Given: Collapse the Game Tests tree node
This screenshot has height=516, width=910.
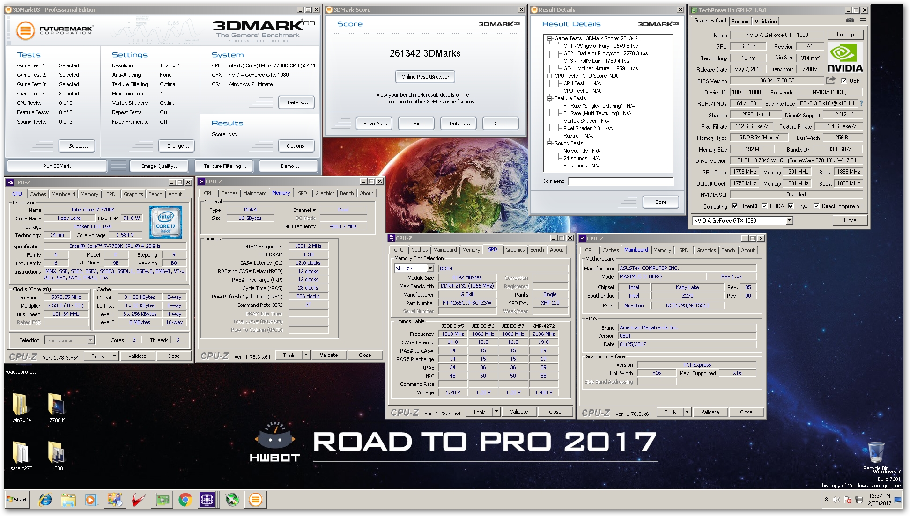Looking at the screenshot, I should tap(550, 38).
